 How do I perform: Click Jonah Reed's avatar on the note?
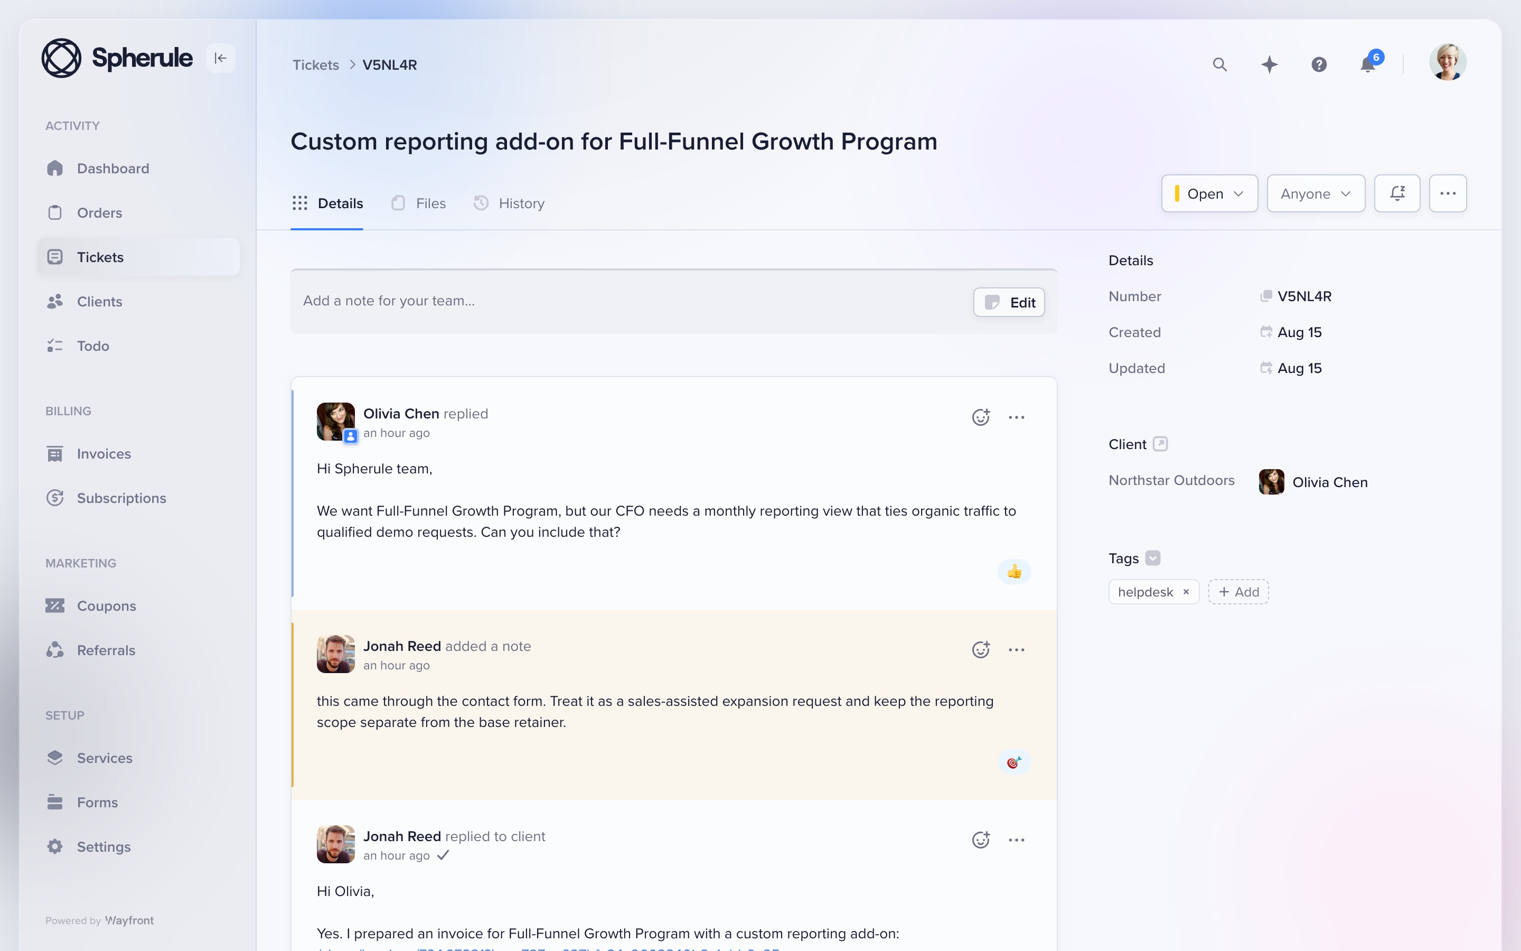point(336,654)
